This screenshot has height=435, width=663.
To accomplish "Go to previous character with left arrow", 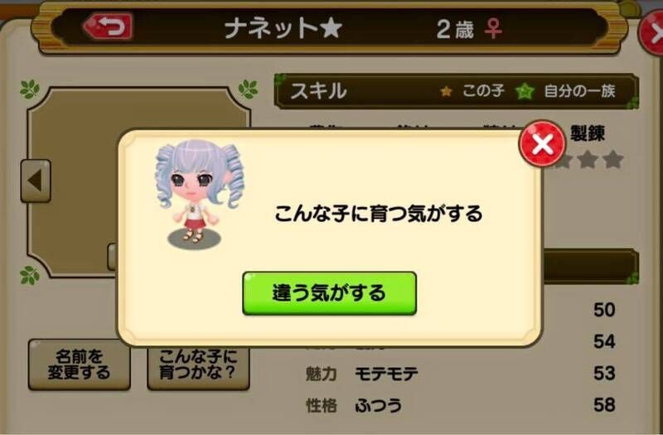I will [x=36, y=181].
